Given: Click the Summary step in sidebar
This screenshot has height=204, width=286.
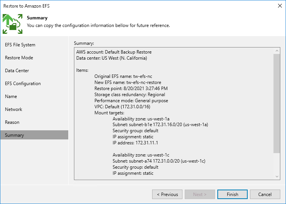Looking at the screenshot, I should pos(14,135).
